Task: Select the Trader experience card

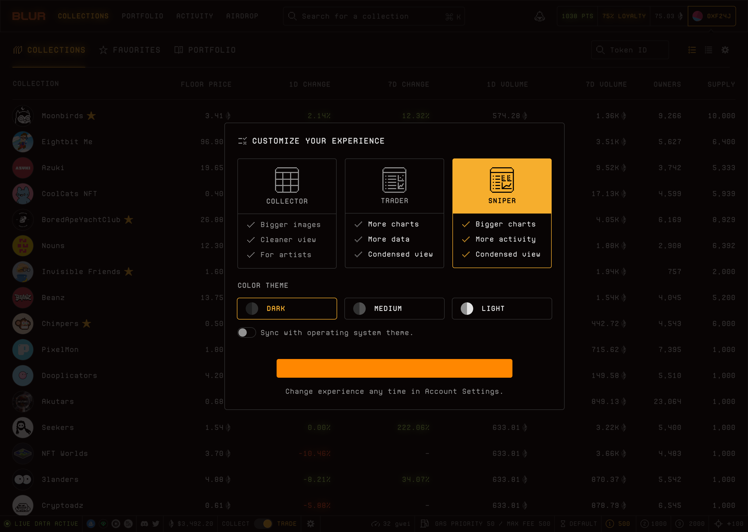Action: (x=394, y=213)
